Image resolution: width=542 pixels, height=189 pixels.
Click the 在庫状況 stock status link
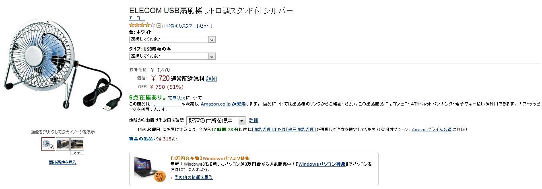coord(177,98)
